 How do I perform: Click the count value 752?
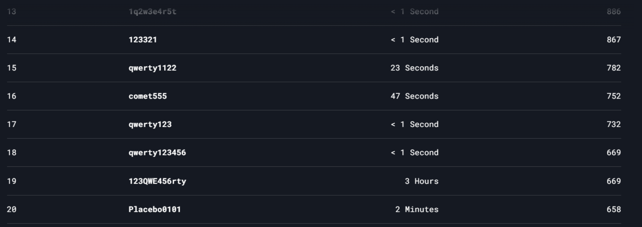coord(613,96)
